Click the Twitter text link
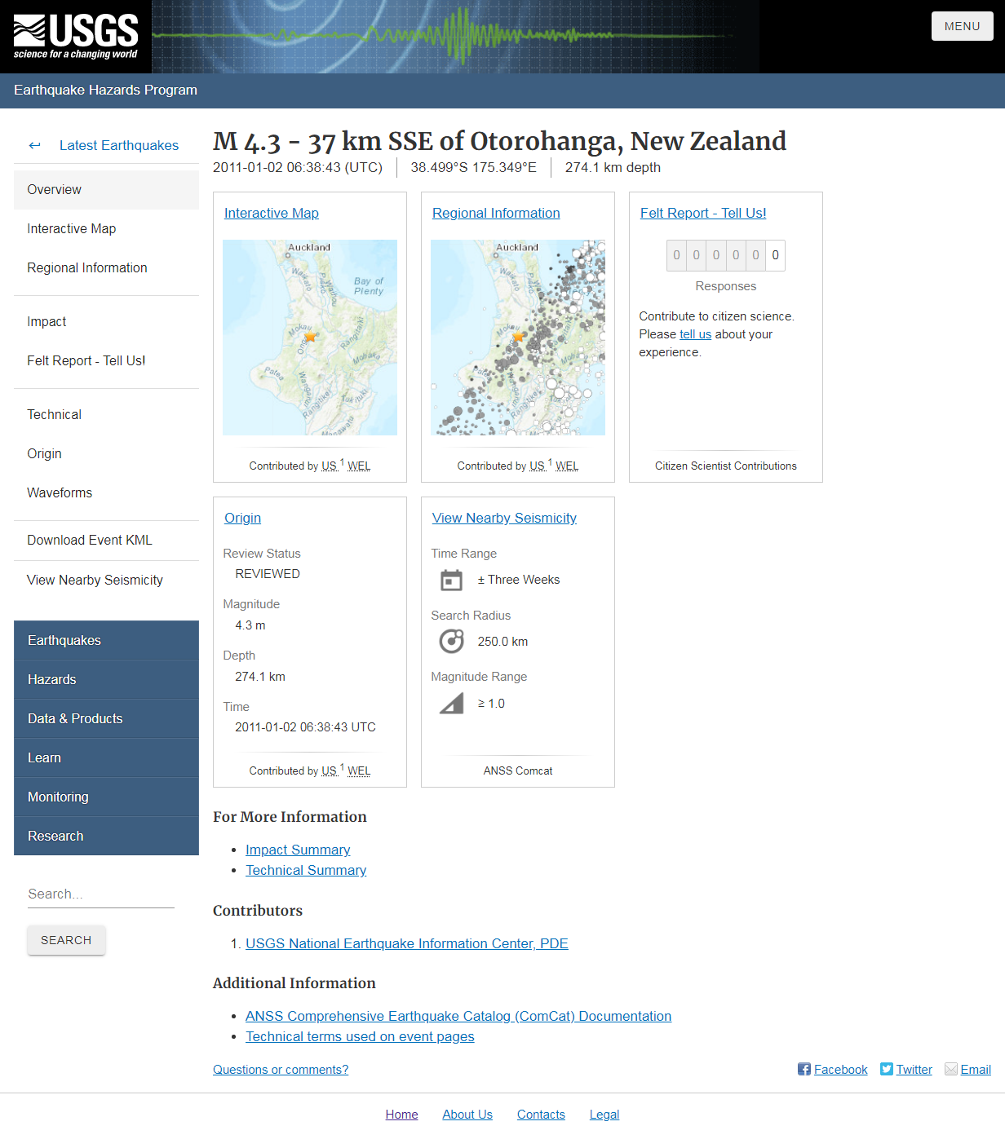This screenshot has height=1148, width=1005. [914, 1070]
